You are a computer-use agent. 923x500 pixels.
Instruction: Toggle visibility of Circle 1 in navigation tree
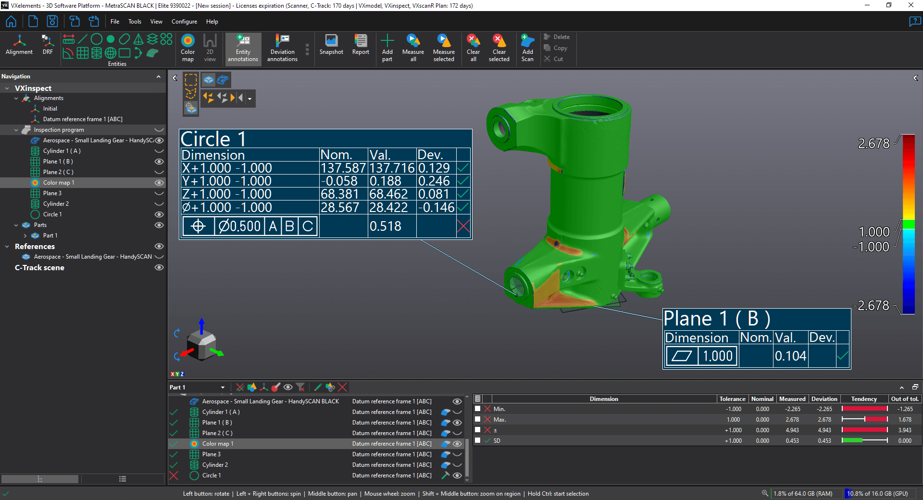coord(159,214)
